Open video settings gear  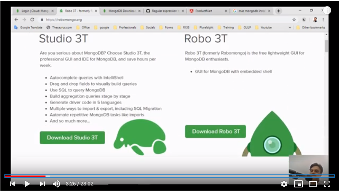[284, 184]
